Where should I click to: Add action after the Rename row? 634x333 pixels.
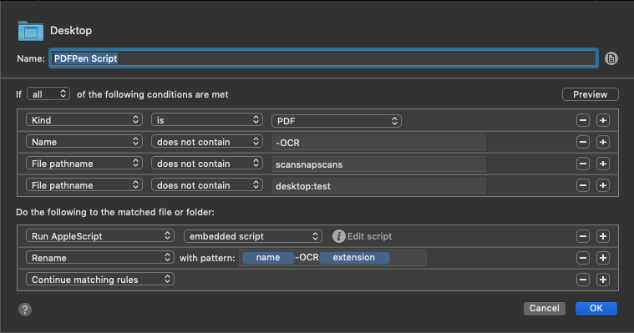(x=603, y=258)
